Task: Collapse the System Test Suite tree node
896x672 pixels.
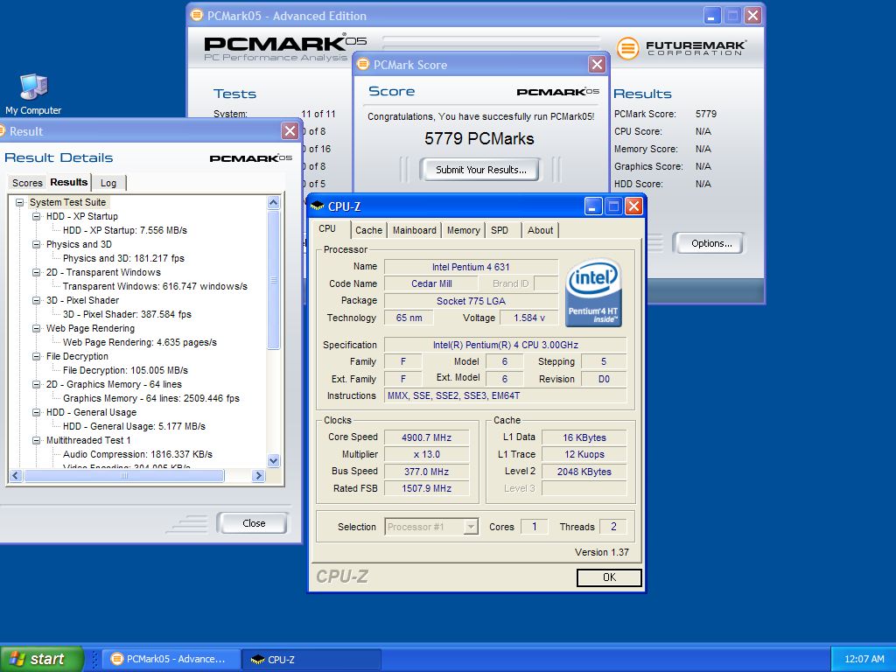Action: click(x=20, y=202)
